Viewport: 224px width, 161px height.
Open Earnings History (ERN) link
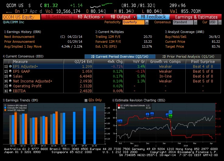(23, 32)
